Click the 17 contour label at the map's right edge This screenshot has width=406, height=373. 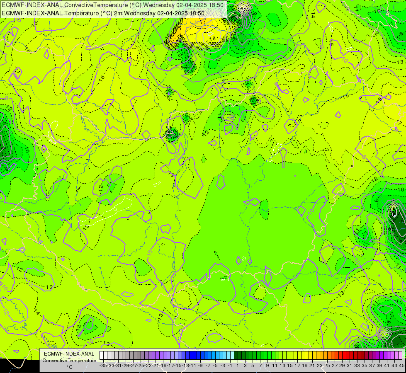[399, 122]
